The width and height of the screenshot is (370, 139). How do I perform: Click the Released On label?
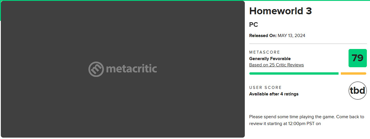click(263, 36)
